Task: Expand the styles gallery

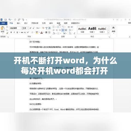Action: (108, 33)
